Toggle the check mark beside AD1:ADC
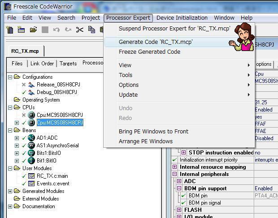The height and width of the screenshot is (218, 278). [24, 138]
